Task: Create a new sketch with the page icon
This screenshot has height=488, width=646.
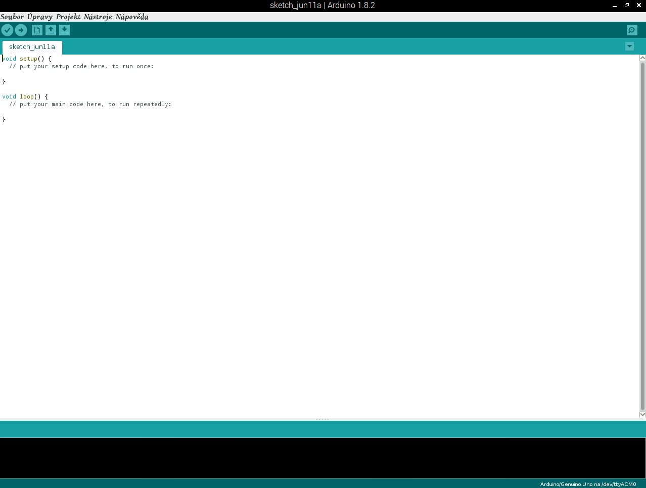Action: (x=37, y=30)
